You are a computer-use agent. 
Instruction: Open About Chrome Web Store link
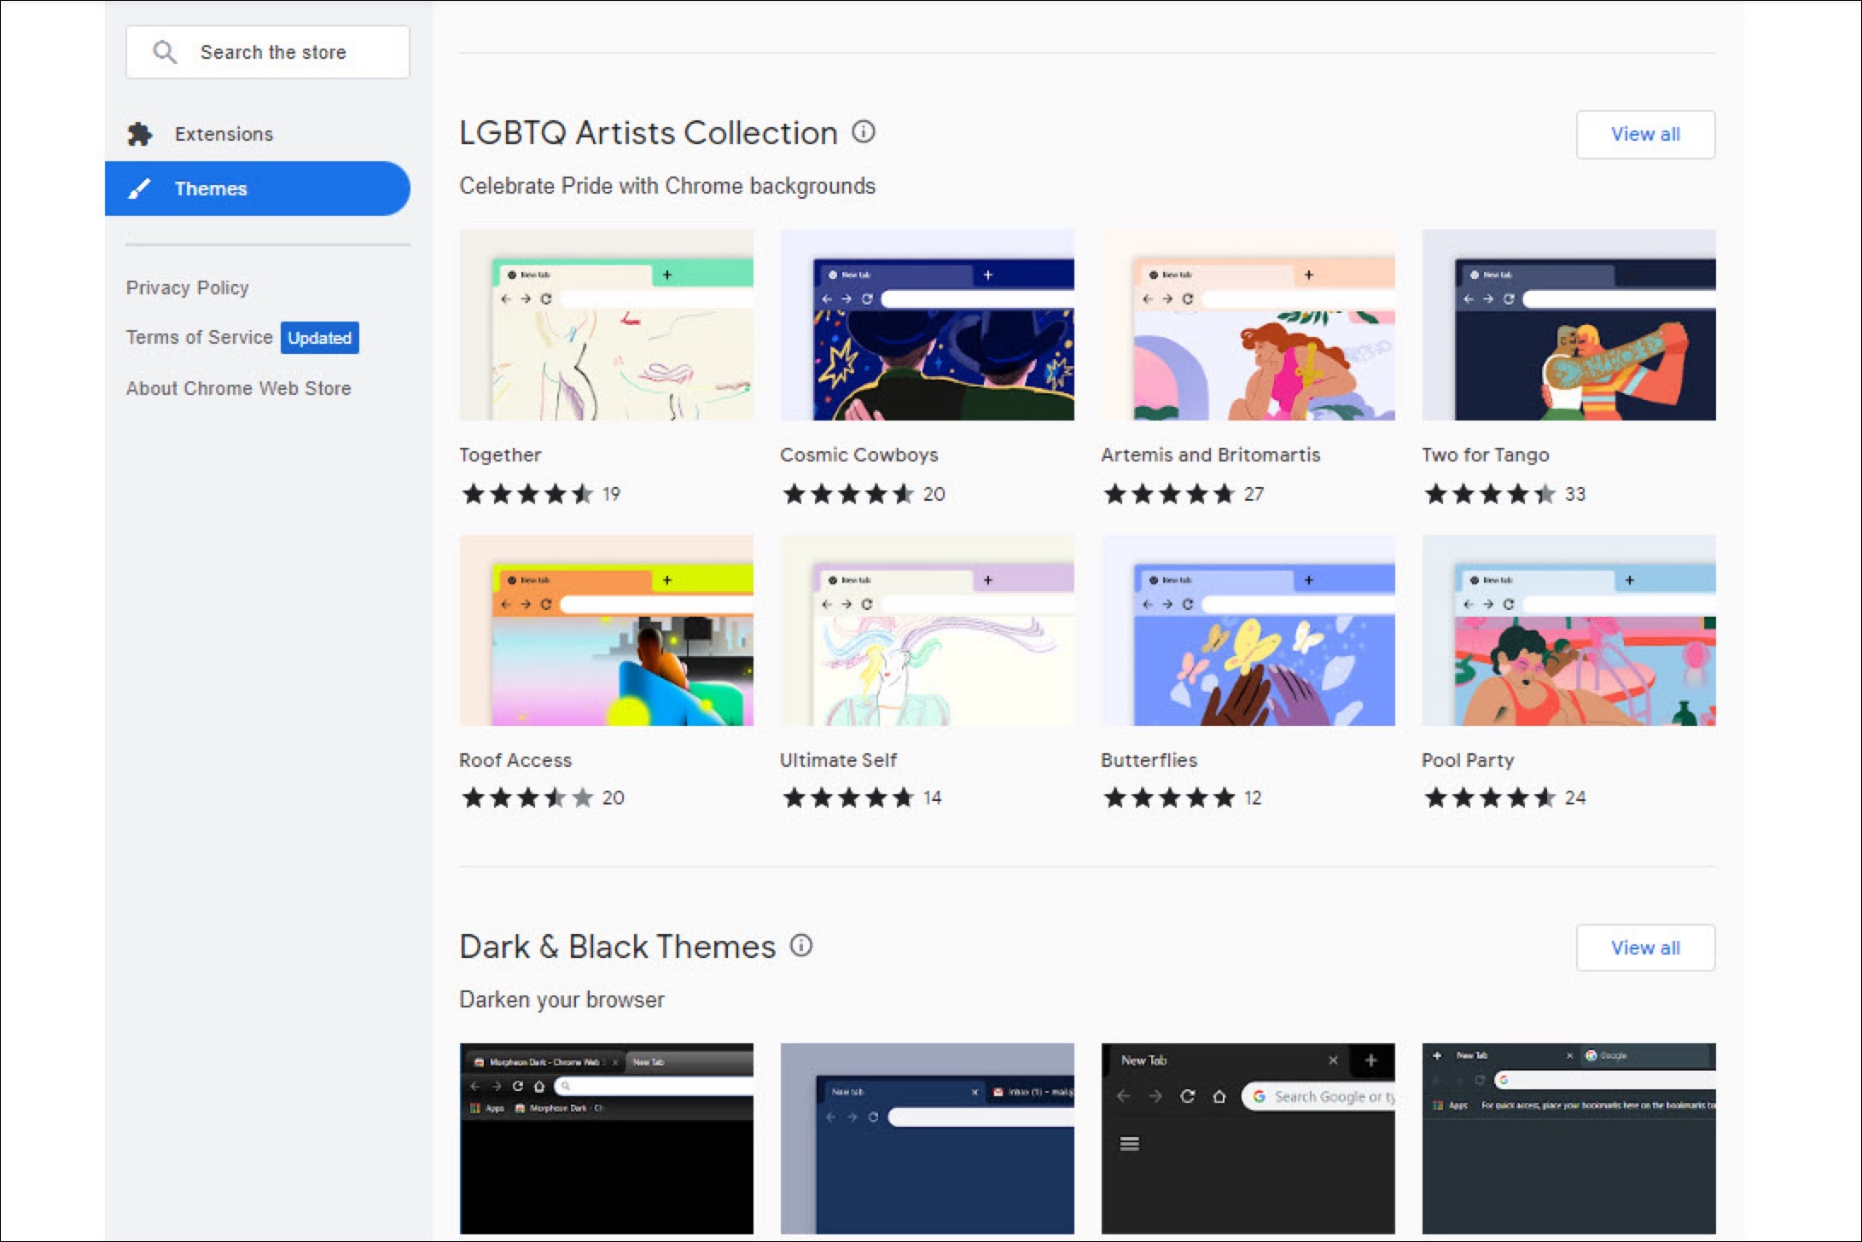point(239,388)
